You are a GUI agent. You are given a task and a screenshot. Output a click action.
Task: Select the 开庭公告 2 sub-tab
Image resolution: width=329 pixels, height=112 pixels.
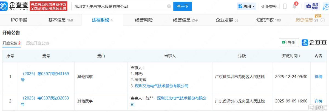12,43
